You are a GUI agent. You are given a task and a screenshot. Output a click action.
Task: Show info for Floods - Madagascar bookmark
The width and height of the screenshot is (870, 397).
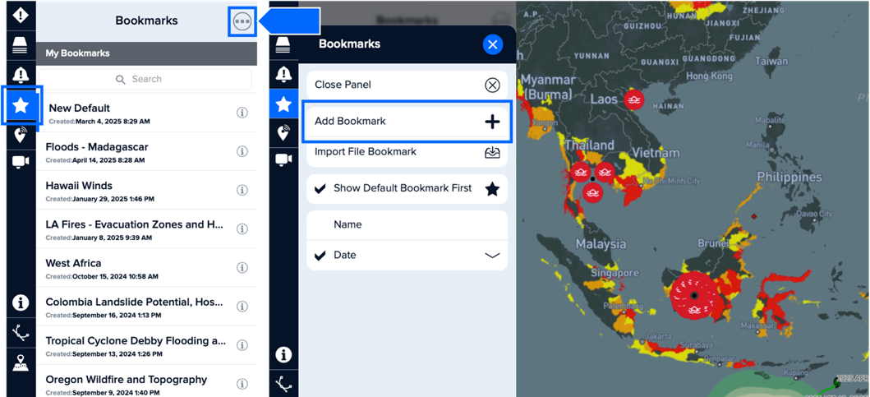[242, 151]
